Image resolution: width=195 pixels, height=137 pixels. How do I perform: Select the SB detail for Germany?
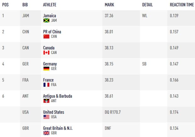(x=144, y=64)
